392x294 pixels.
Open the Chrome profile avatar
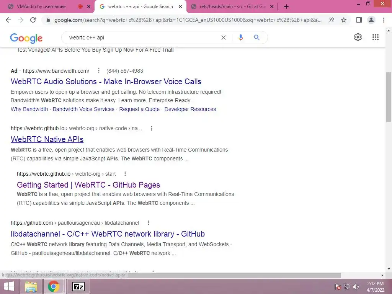point(371,20)
